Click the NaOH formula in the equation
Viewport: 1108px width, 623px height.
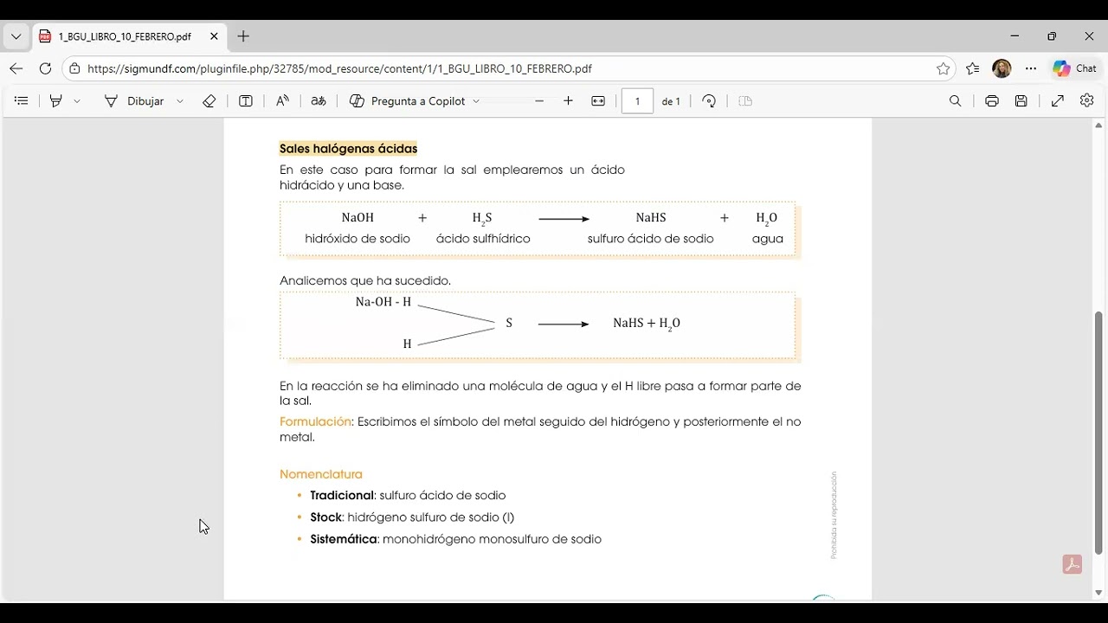click(x=358, y=218)
